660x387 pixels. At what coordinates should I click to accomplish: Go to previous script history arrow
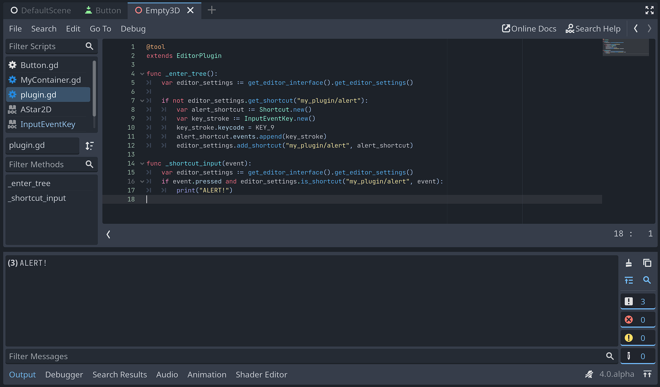pos(636,28)
